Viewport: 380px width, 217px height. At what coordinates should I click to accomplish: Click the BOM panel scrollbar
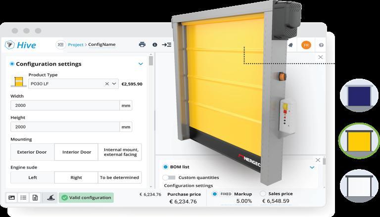(x=324, y=161)
